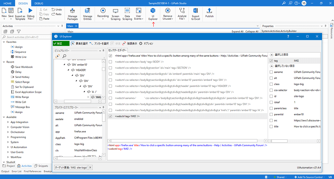This screenshot has height=179, width=334.
Task: Click the Debug File play icon
Action: [30, 10]
